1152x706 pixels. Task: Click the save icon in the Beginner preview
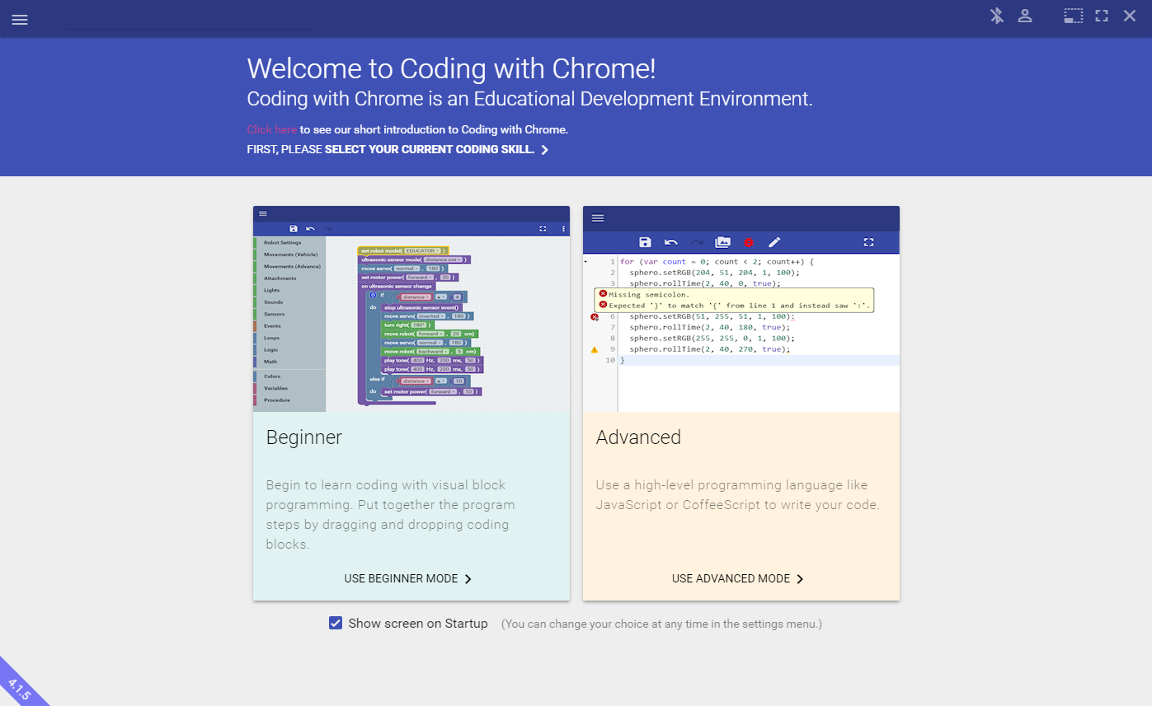click(294, 227)
